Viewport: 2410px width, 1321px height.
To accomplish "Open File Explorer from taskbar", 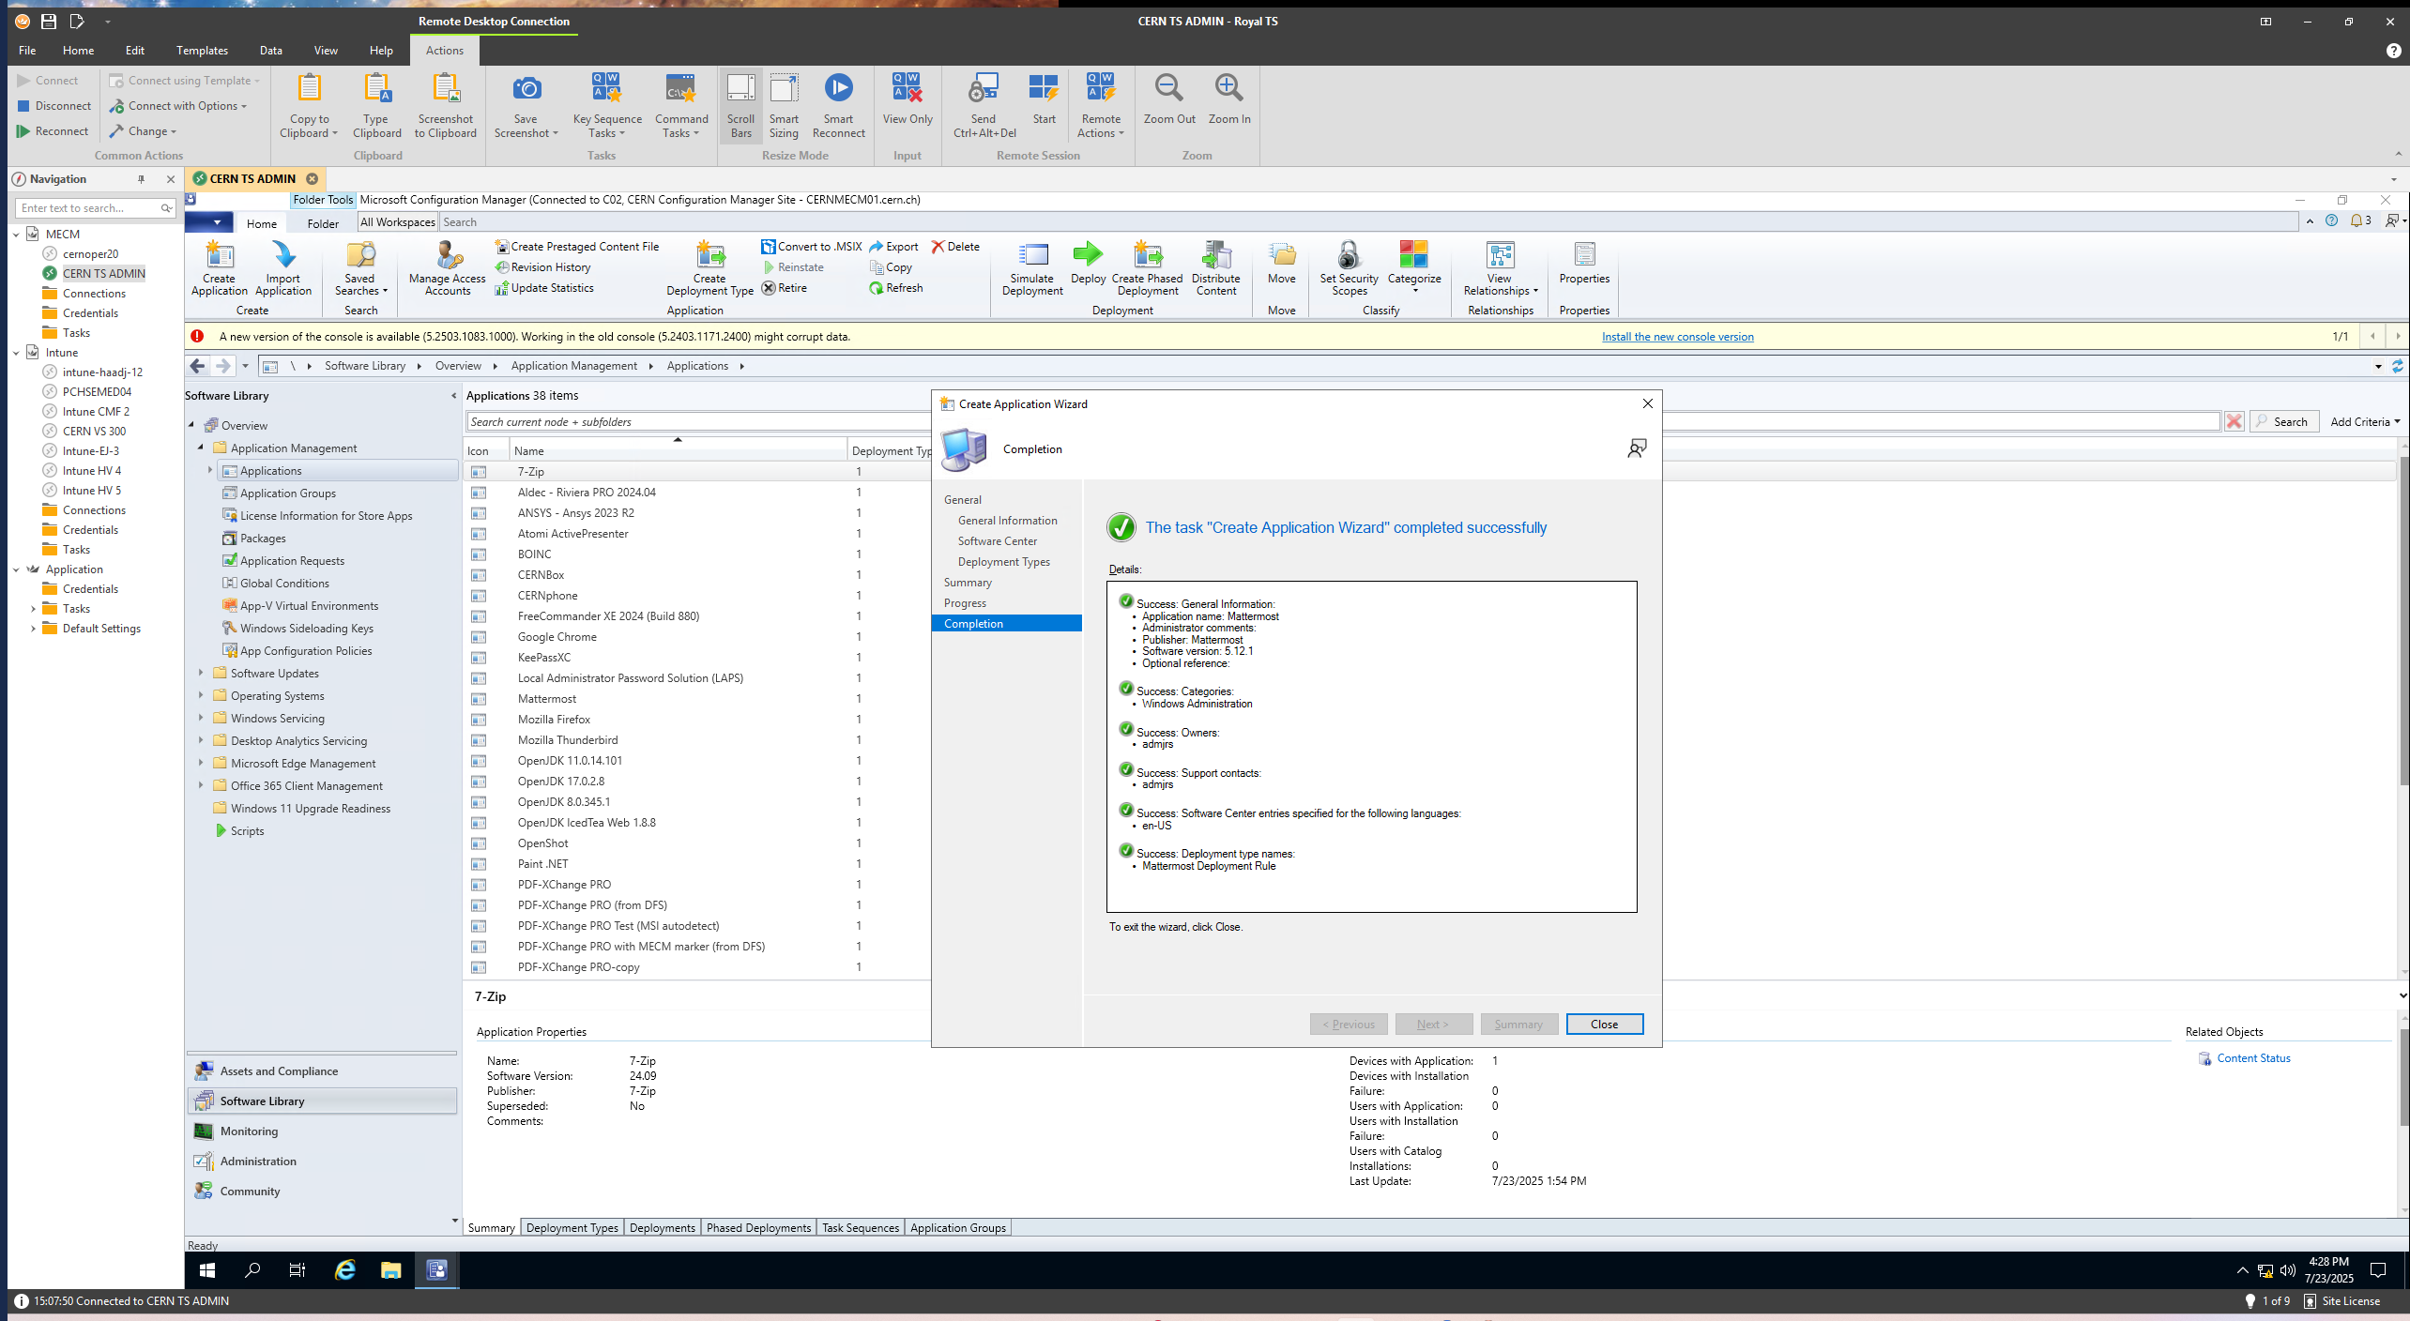I will [390, 1270].
